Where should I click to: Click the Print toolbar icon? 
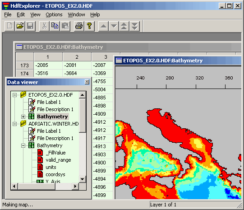[79, 26]
